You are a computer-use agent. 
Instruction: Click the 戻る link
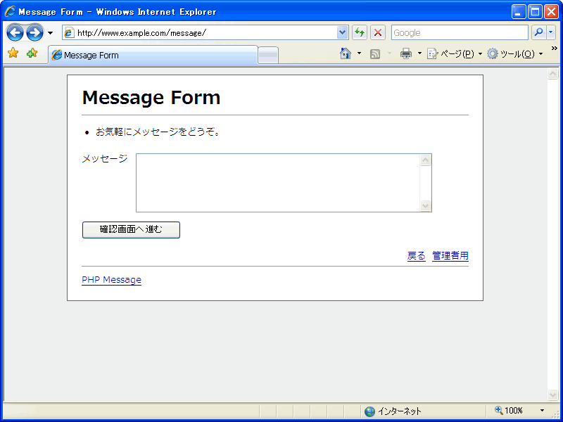coord(417,256)
